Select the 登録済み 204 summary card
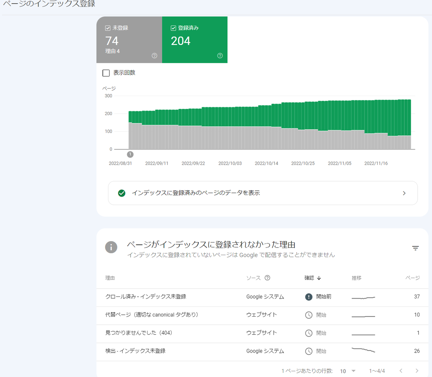 coord(195,40)
